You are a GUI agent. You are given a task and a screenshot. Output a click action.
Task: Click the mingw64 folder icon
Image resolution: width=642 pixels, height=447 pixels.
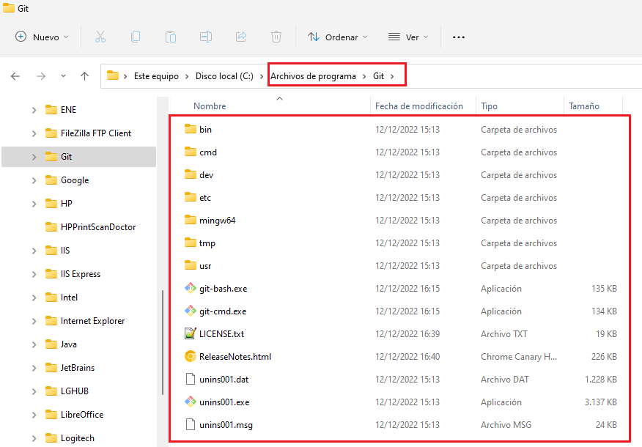[190, 220]
